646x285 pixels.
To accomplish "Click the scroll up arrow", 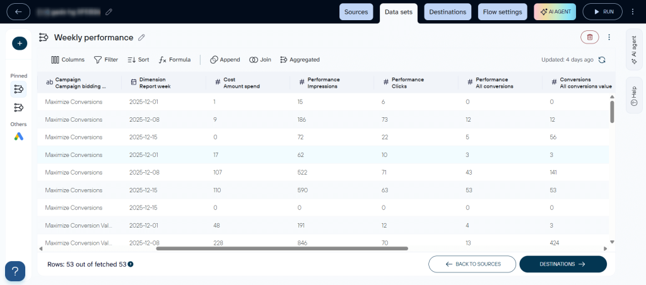I will tap(612, 96).
